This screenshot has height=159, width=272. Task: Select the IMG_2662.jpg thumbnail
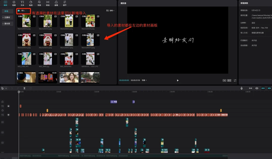tap(48, 58)
